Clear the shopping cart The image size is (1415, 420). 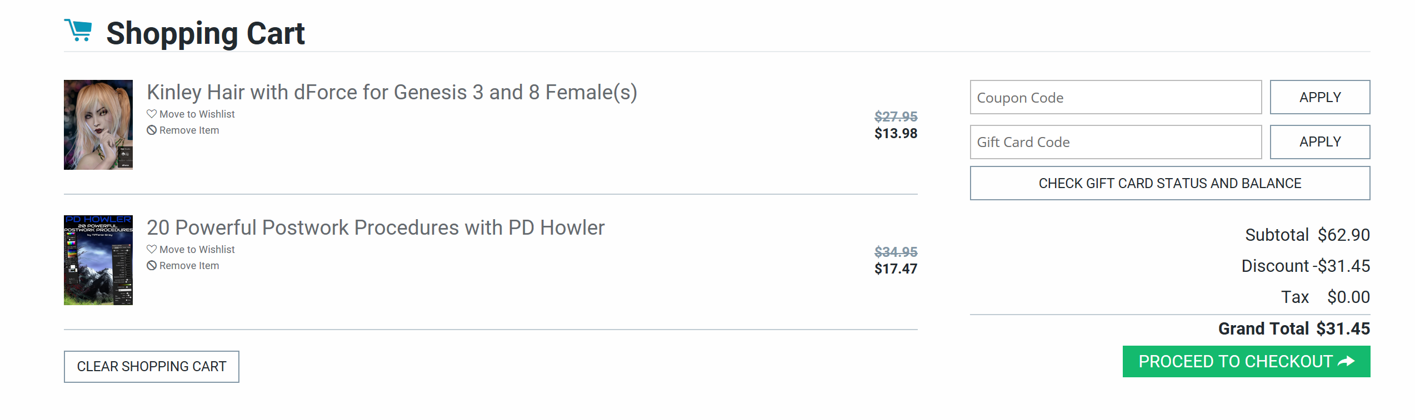tap(152, 367)
